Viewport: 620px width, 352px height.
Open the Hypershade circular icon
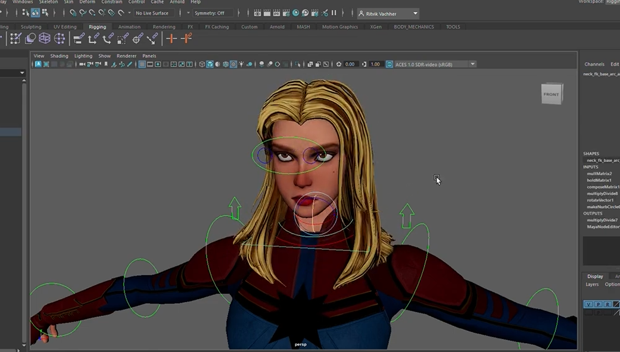point(295,13)
